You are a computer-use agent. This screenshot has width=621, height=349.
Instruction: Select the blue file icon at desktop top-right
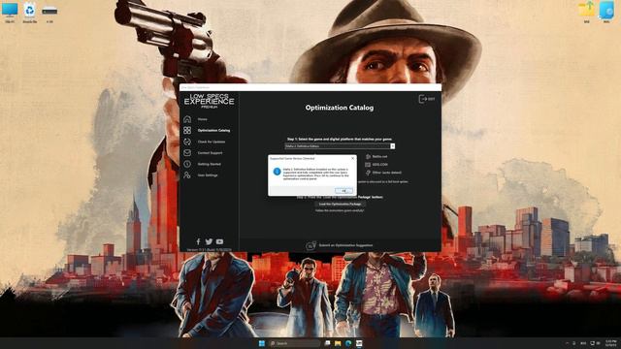pyautogui.click(x=606, y=12)
